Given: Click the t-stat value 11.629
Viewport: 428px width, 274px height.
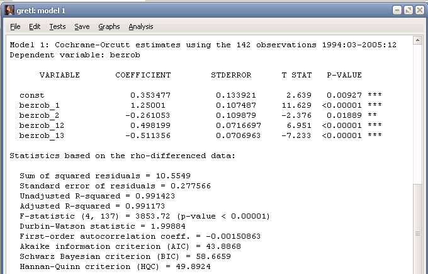Looking at the screenshot, I should (296, 105).
